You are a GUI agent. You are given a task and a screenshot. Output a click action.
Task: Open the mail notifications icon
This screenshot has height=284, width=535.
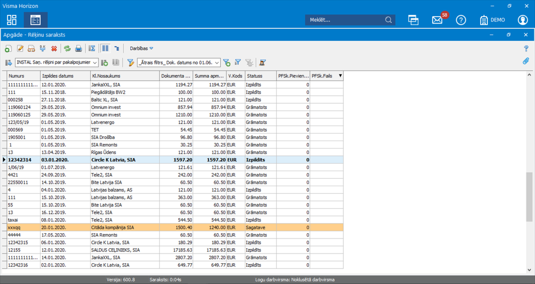[437, 20]
